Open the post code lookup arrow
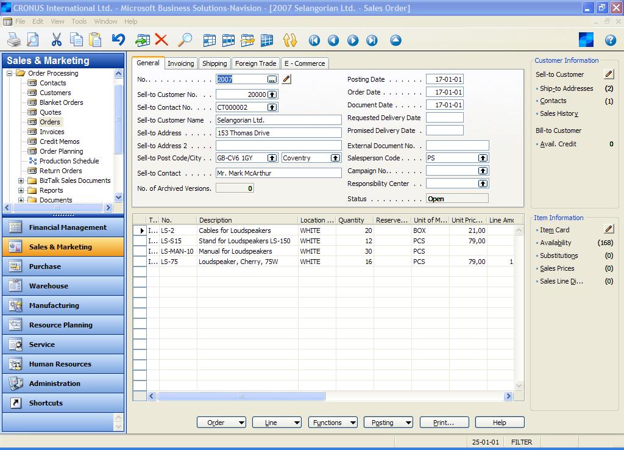Image resolution: width=624 pixels, height=450 pixels. pos(272,158)
